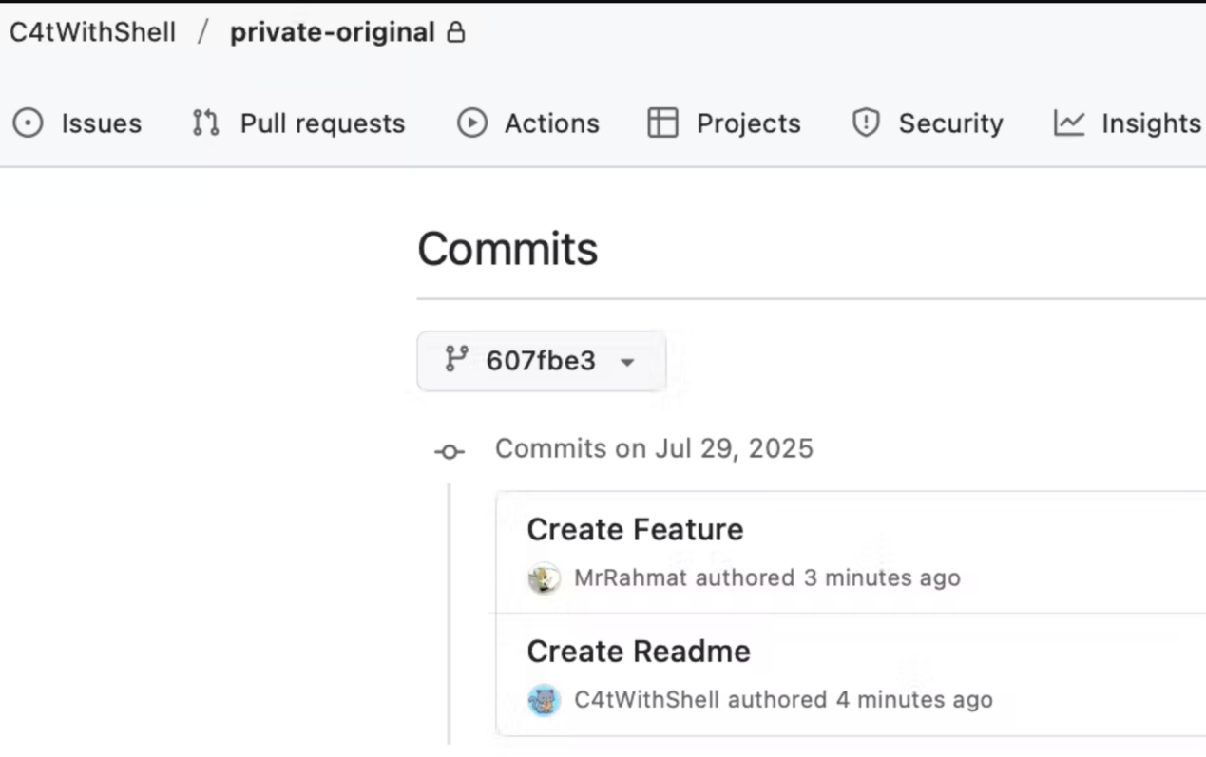Screen dimensions: 1206x757
Task: Click the branch icon inside the commit selector
Action: [x=457, y=361]
